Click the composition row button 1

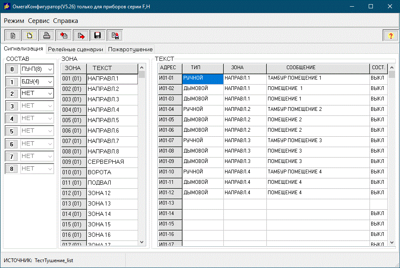tap(12, 82)
